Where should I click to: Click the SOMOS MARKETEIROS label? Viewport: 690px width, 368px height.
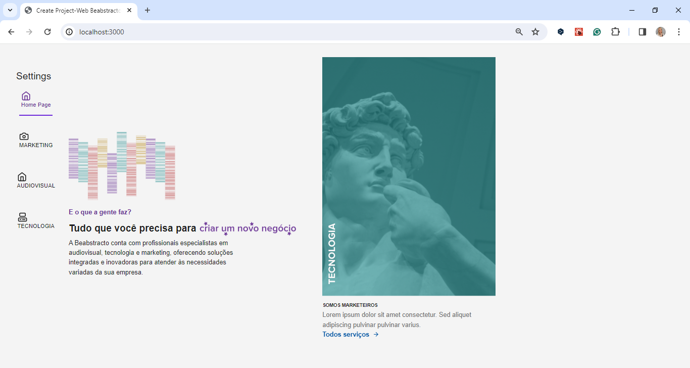350,305
